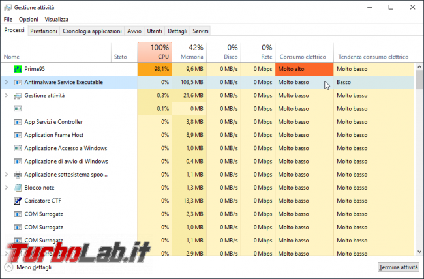This screenshot has height=279, width=424.
Task: Click the 8,9 MB memory value
Action: pos(194,135)
